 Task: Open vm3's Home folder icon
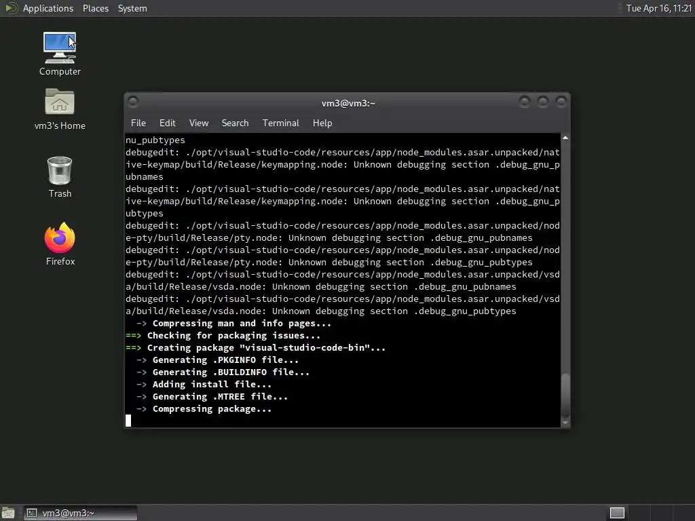(60, 109)
